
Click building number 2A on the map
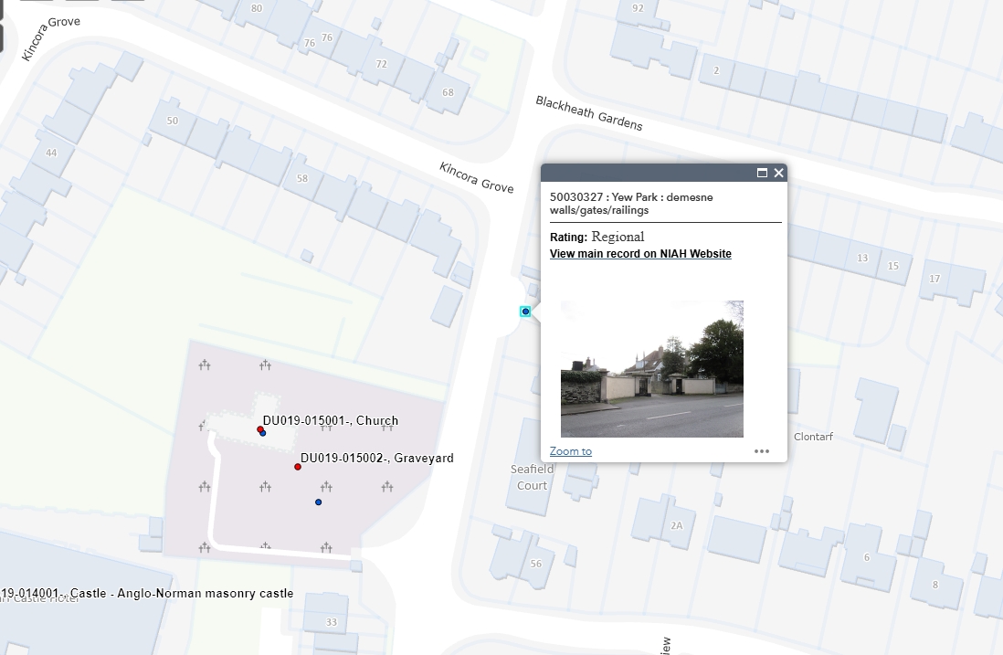pyautogui.click(x=676, y=526)
